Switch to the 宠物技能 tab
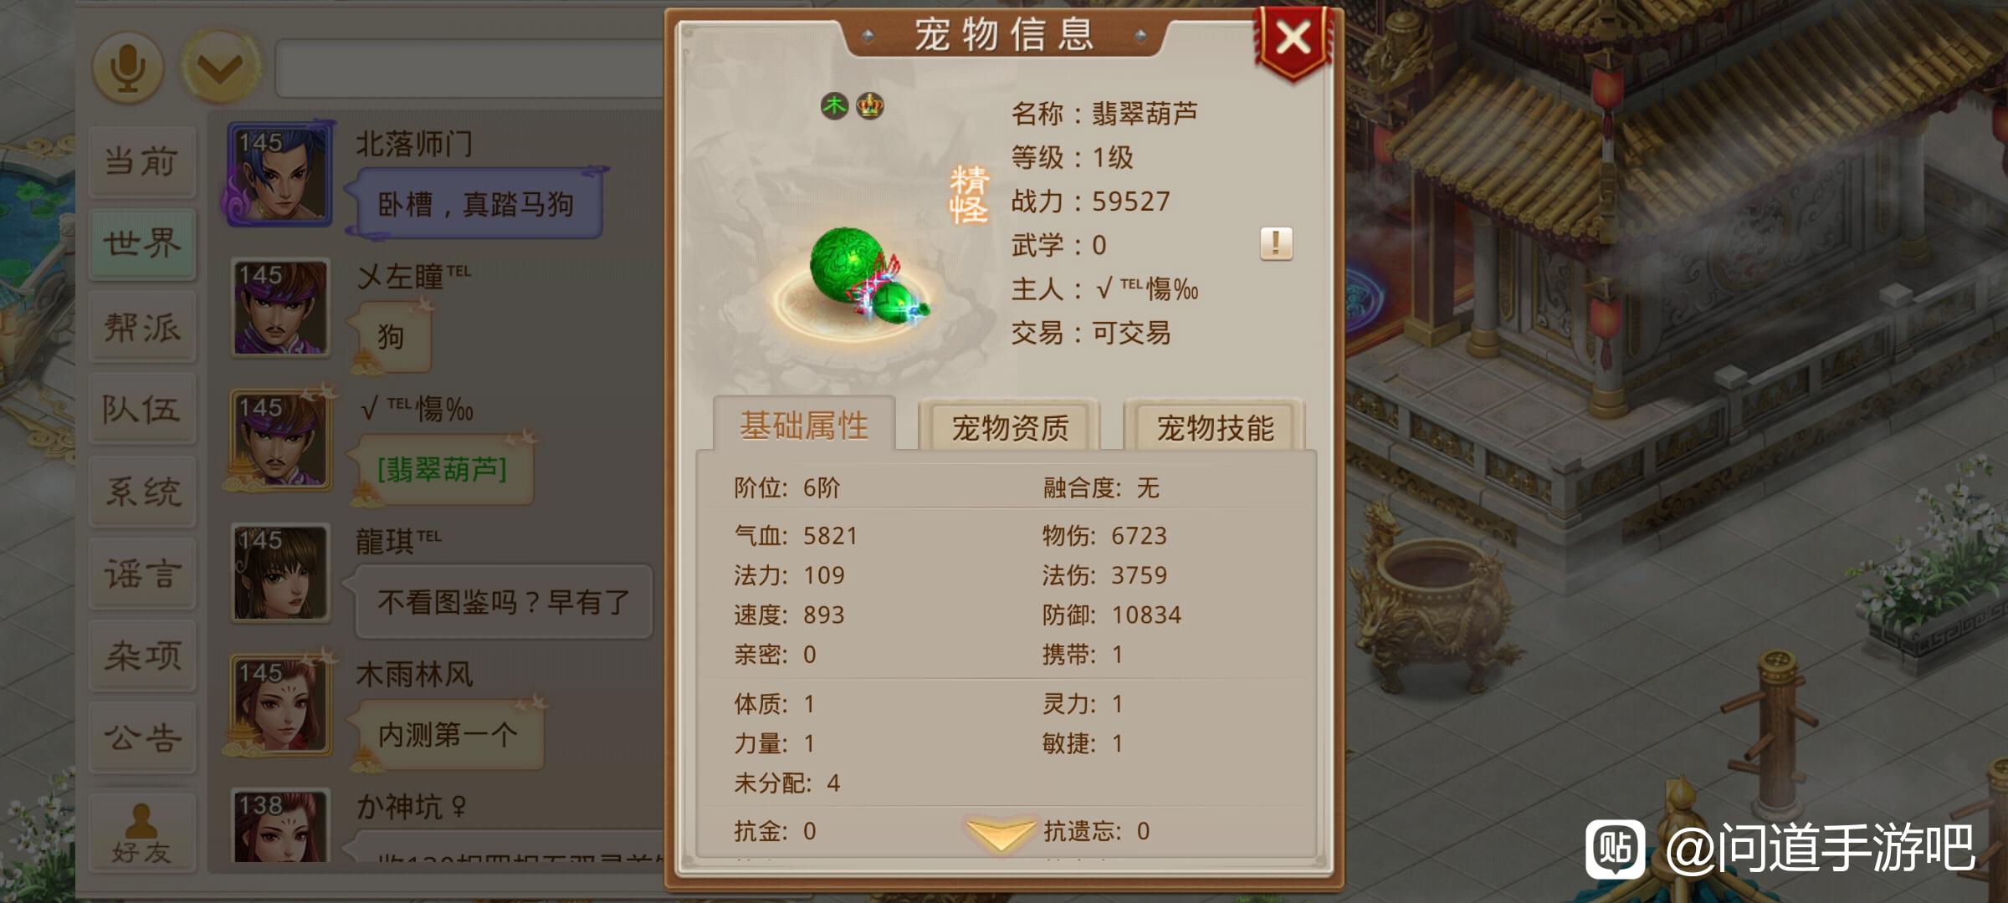The width and height of the screenshot is (2008, 903). click(1215, 427)
